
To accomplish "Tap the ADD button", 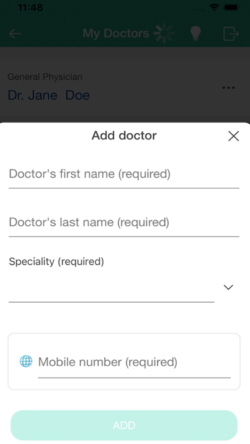I will [x=124, y=425].
